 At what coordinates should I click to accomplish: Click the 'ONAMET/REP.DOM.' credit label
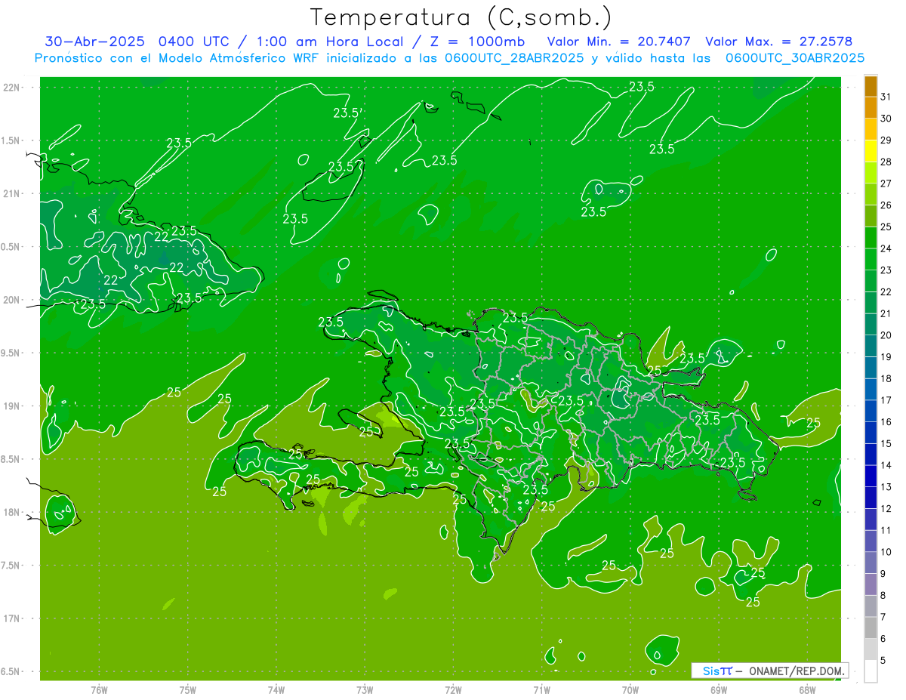[797, 671]
